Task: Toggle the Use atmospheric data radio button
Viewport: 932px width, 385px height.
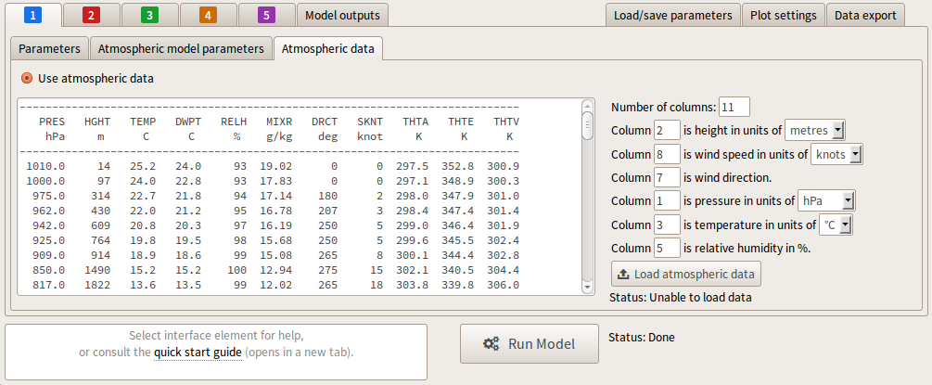Action: tap(27, 78)
